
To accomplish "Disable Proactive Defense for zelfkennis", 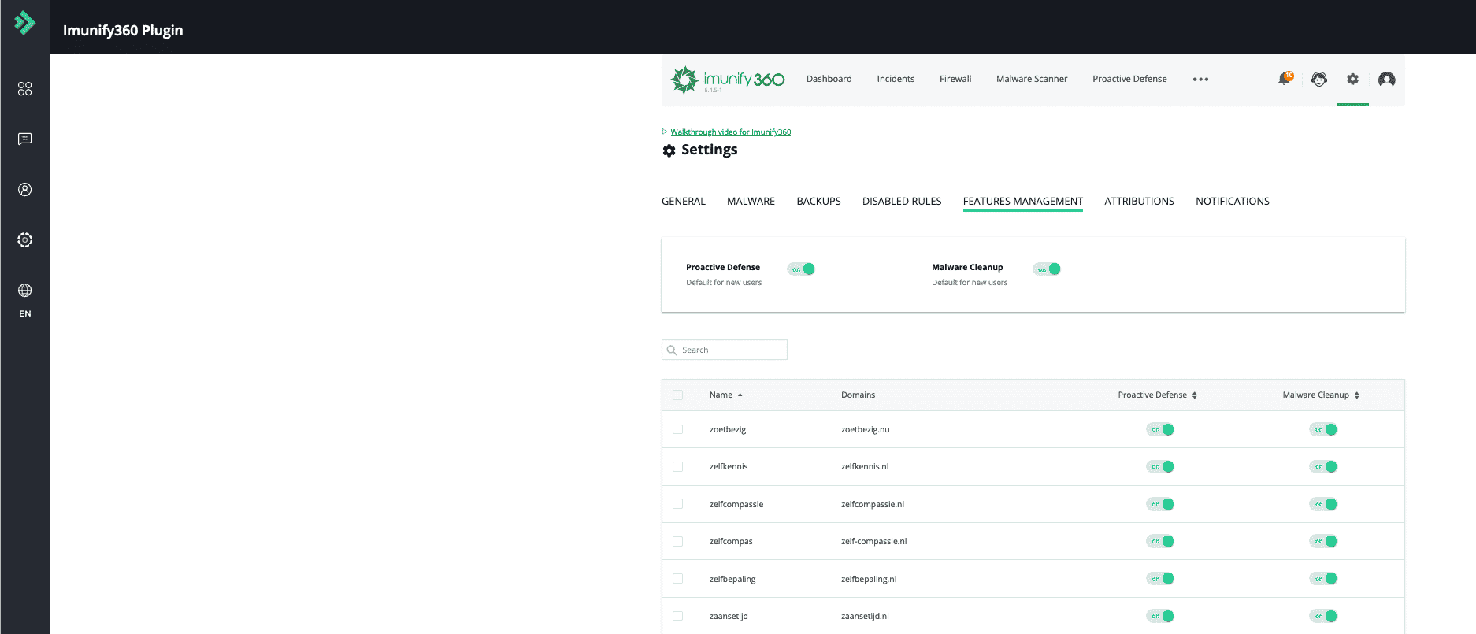I will (1160, 467).
